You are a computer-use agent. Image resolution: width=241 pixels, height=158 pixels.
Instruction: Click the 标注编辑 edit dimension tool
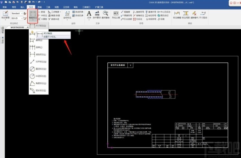tap(177, 15)
